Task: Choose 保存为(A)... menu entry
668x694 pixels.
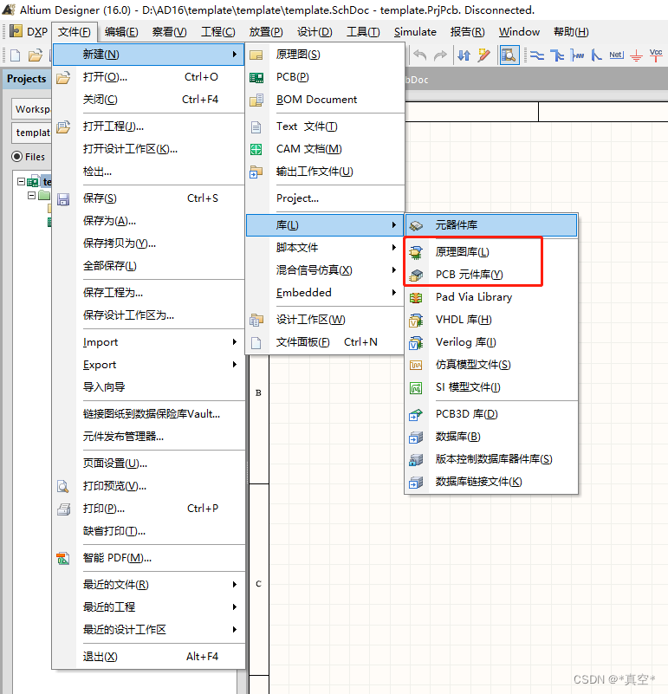Action: coord(148,221)
